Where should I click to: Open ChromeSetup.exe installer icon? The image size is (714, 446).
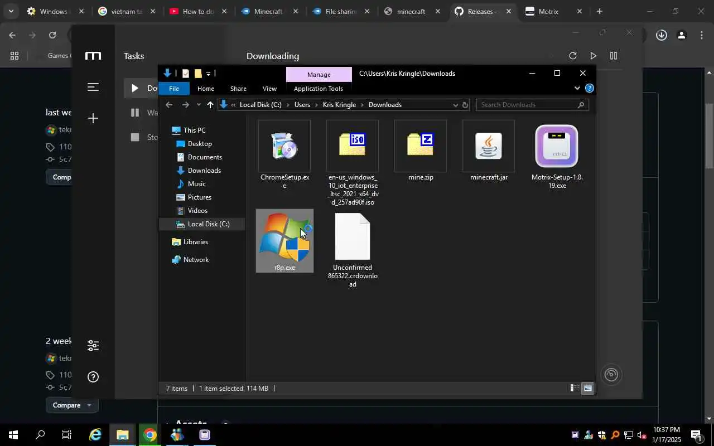click(284, 146)
